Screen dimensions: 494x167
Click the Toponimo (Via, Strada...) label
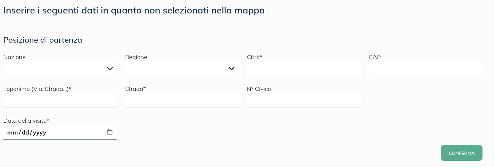[x=37, y=89]
